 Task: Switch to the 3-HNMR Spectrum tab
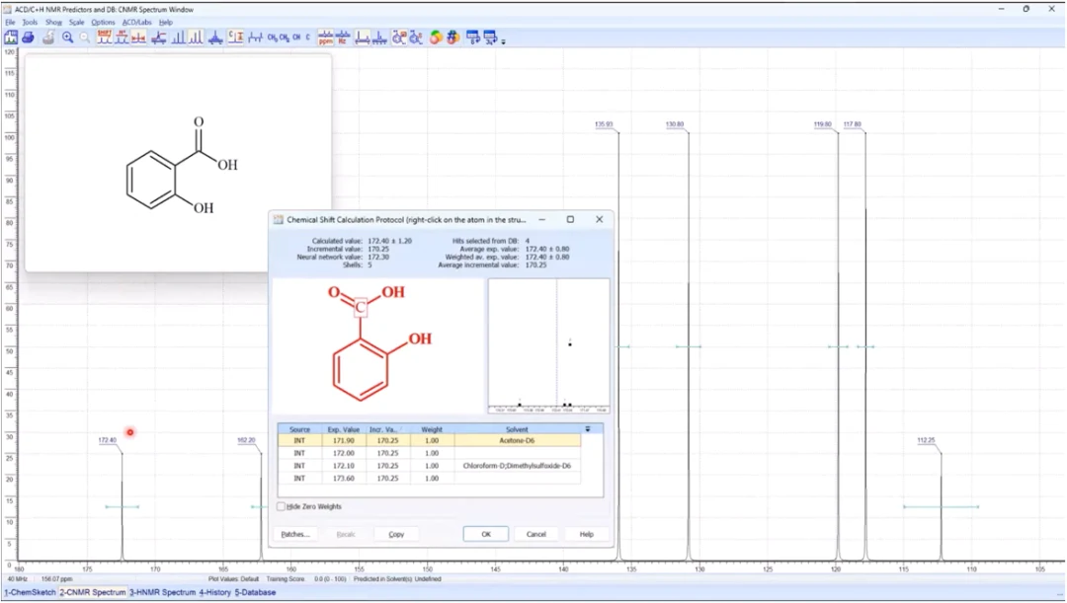pos(163,593)
